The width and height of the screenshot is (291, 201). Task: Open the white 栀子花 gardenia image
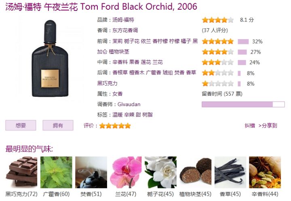(x=160, y=172)
